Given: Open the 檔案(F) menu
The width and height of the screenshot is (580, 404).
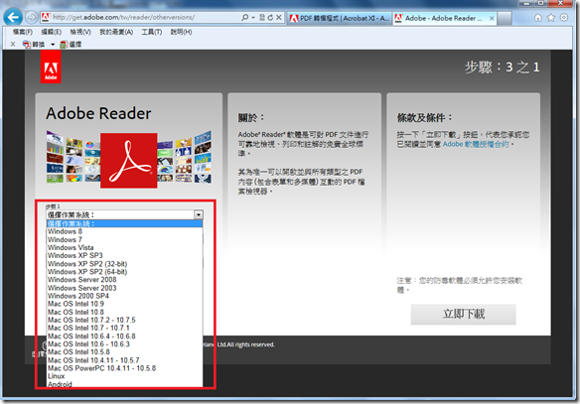Looking at the screenshot, I should 23,32.
